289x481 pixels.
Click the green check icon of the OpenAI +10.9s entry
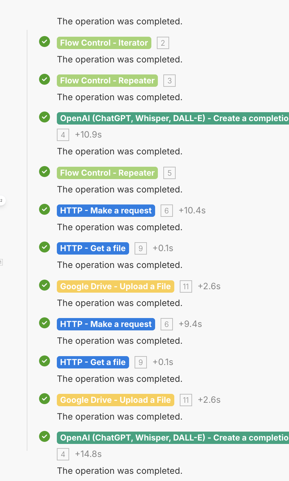click(45, 117)
